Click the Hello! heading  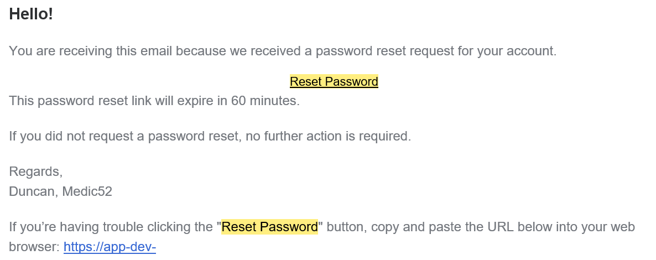(x=31, y=14)
